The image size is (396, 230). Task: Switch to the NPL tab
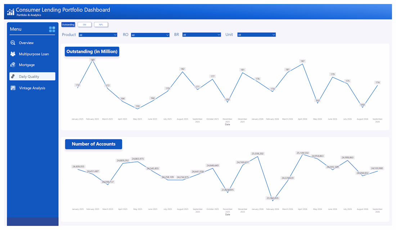click(x=101, y=25)
